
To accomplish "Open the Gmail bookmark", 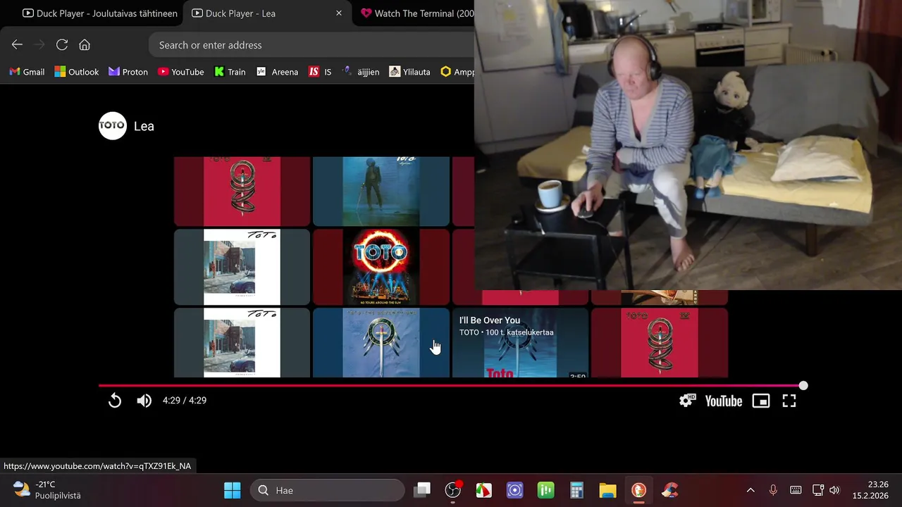I will click(x=27, y=72).
